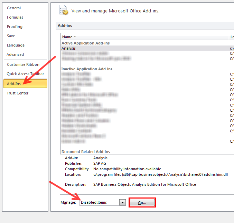Open the General options category
The image size is (234, 223).
pos(14,8)
